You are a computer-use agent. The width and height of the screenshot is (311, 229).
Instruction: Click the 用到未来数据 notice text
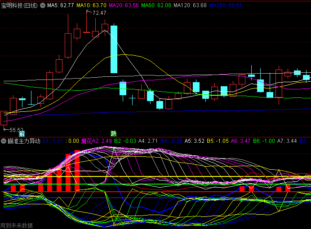pyautogui.click(x=17, y=225)
